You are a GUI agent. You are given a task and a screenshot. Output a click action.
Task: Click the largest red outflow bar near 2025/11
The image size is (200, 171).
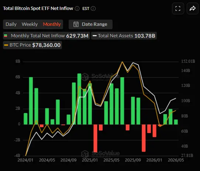[144, 138]
